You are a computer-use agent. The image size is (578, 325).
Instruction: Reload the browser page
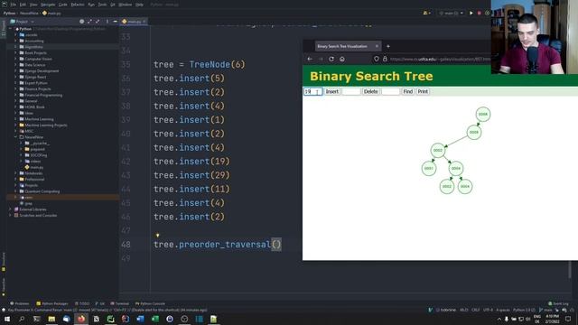coord(331,59)
